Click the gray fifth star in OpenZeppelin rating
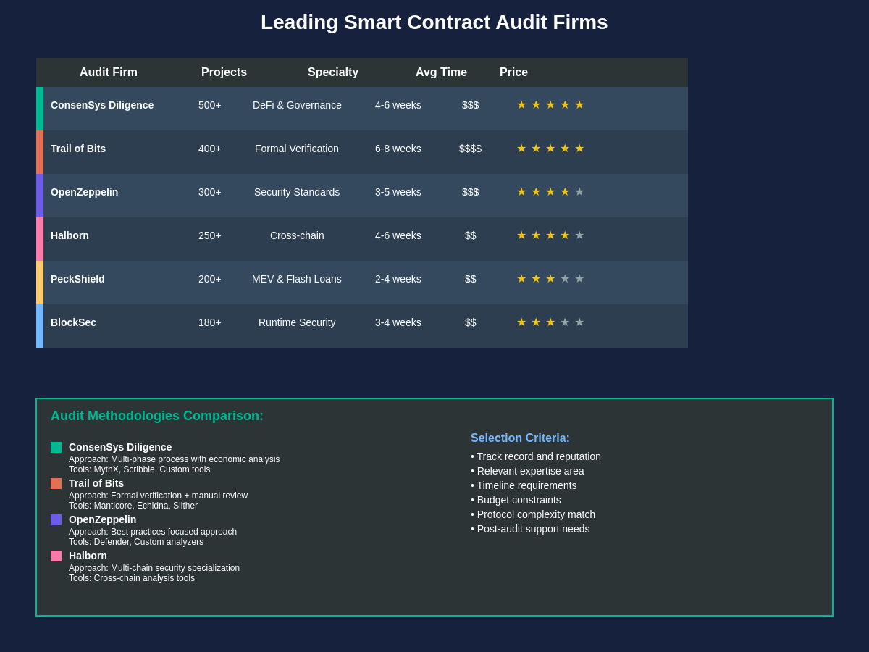 tap(579, 192)
